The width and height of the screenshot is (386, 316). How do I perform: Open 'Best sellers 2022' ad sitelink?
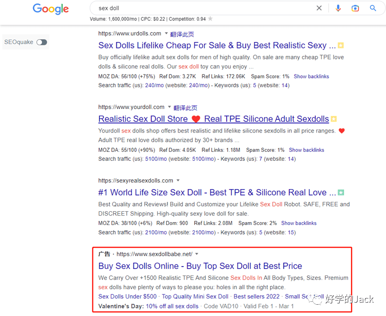tap(256, 297)
